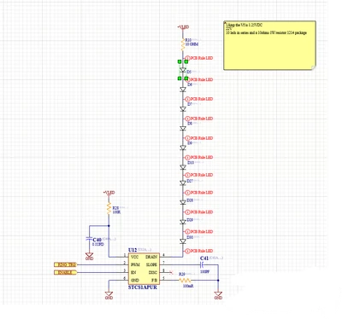Click the GND symbol under capacitor C40
342x319 pixels.
tap(89, 256)
